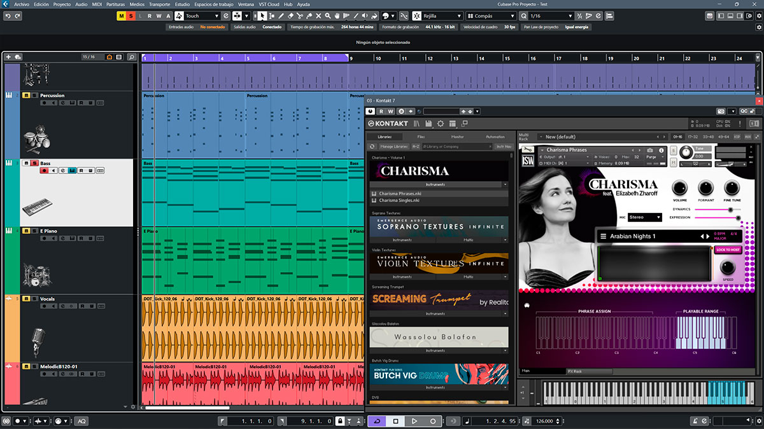Toggle global Write automation W in toolbar
764x429 pixels.
[159, 15]
